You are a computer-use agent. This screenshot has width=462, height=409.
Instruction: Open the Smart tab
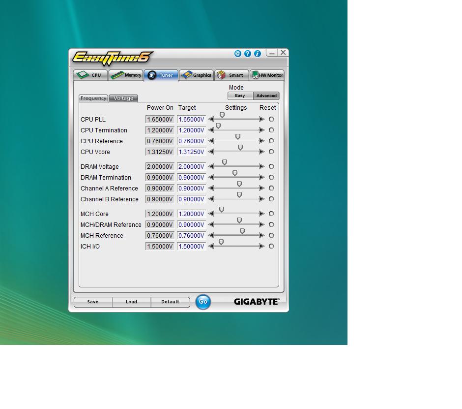(231, 75)
